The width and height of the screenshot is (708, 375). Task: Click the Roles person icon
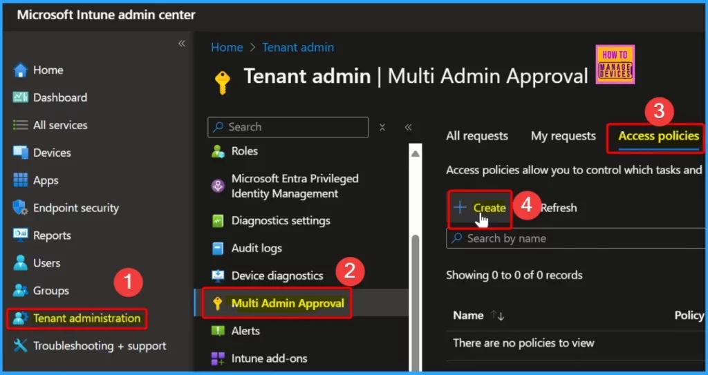(218, 151)
